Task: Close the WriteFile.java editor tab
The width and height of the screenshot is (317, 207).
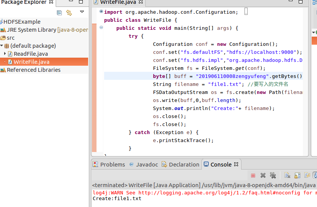Action: (x=141, y=2)
